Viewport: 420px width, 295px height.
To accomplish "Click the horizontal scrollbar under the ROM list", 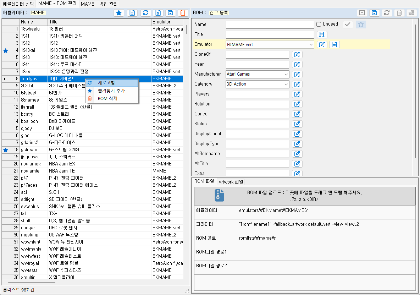I will tap(32, 282).
